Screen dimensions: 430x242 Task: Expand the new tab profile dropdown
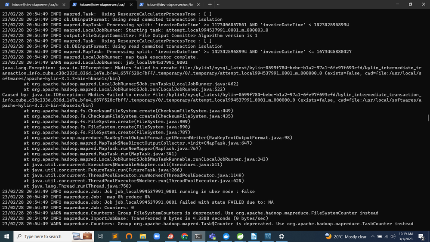(218, 5)
